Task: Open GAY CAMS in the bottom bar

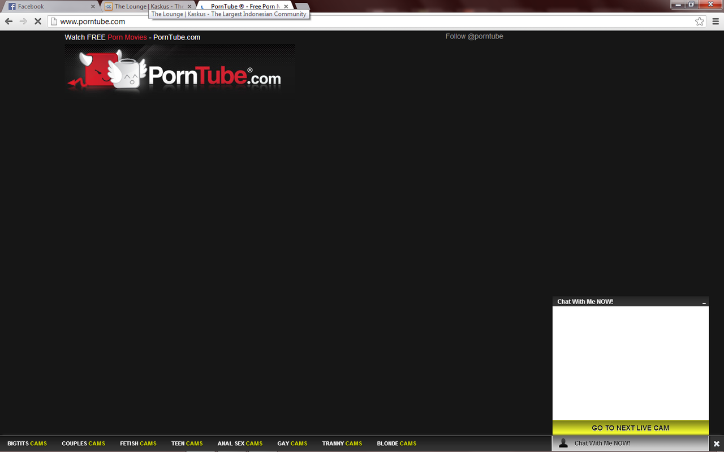Action: tap(292, 444)
